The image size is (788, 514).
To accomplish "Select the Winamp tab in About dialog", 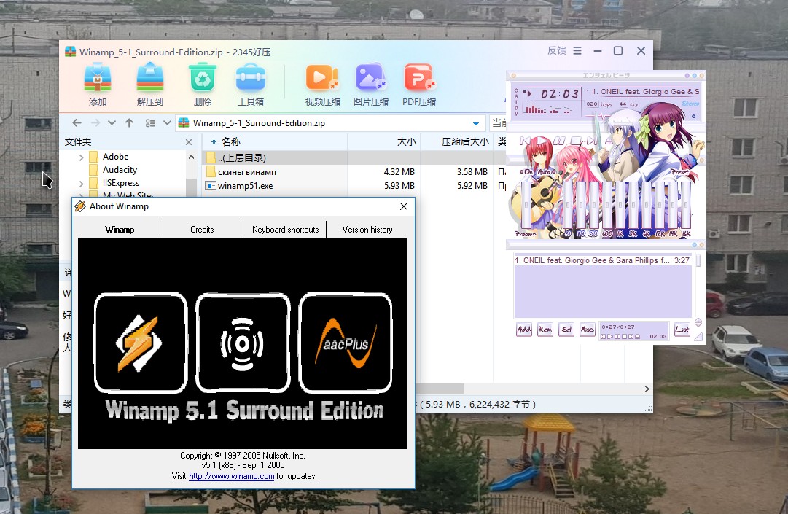I will tap(119, 230).
